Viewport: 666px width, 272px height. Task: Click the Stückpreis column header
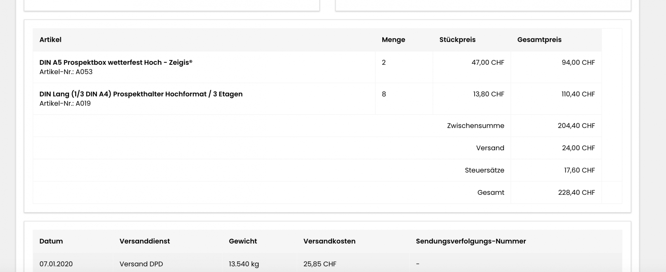pos(457,40)
